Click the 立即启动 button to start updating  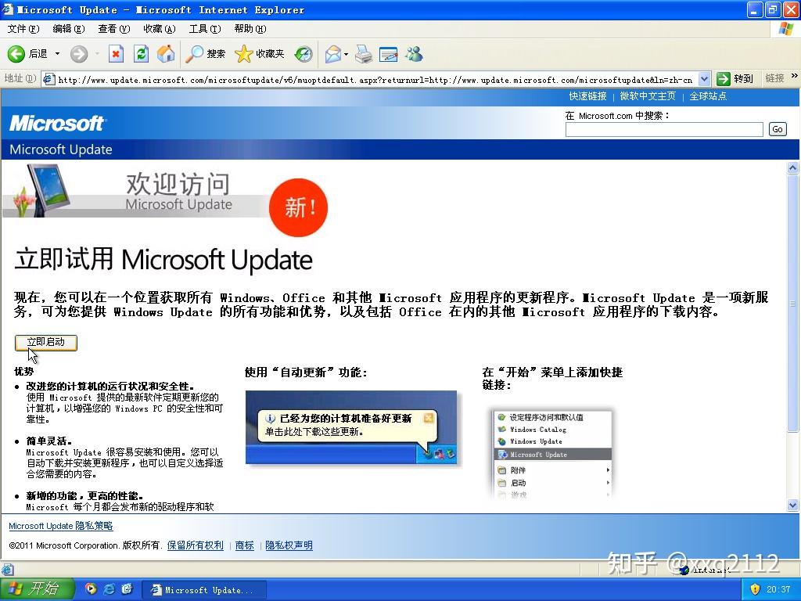[45, 342]
